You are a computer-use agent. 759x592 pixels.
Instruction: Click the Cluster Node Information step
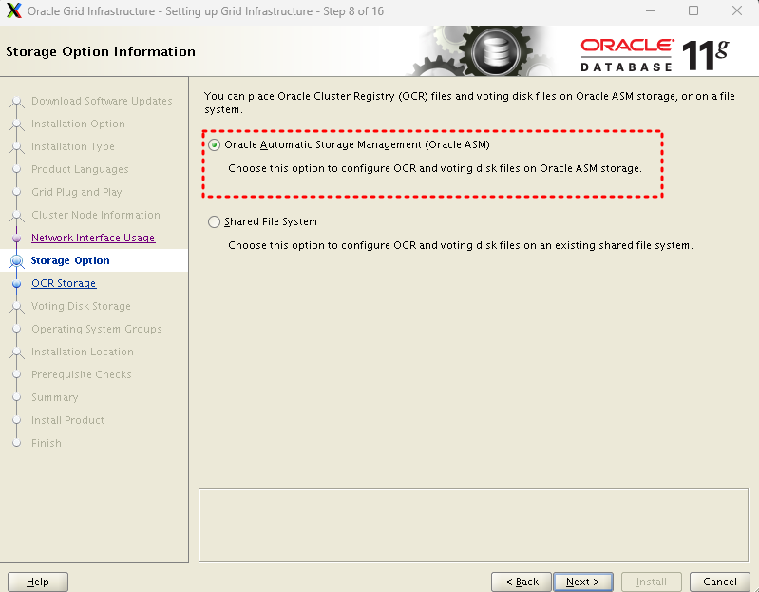[x=95, y=215]
